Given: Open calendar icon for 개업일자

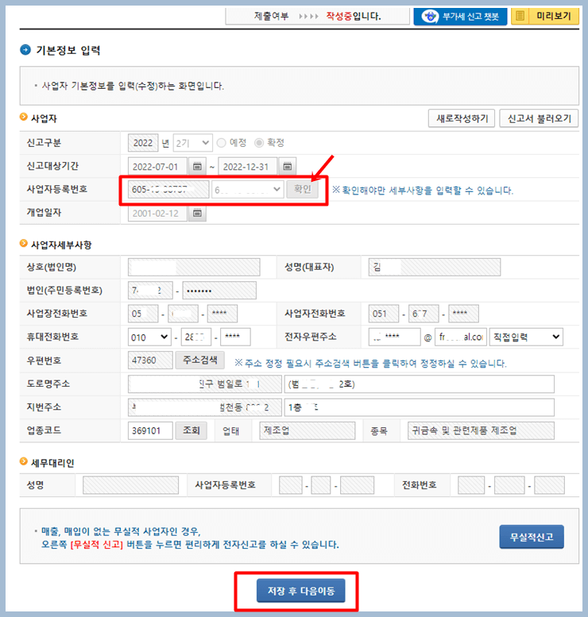Looking at the screenshot, I should (197, 214).
